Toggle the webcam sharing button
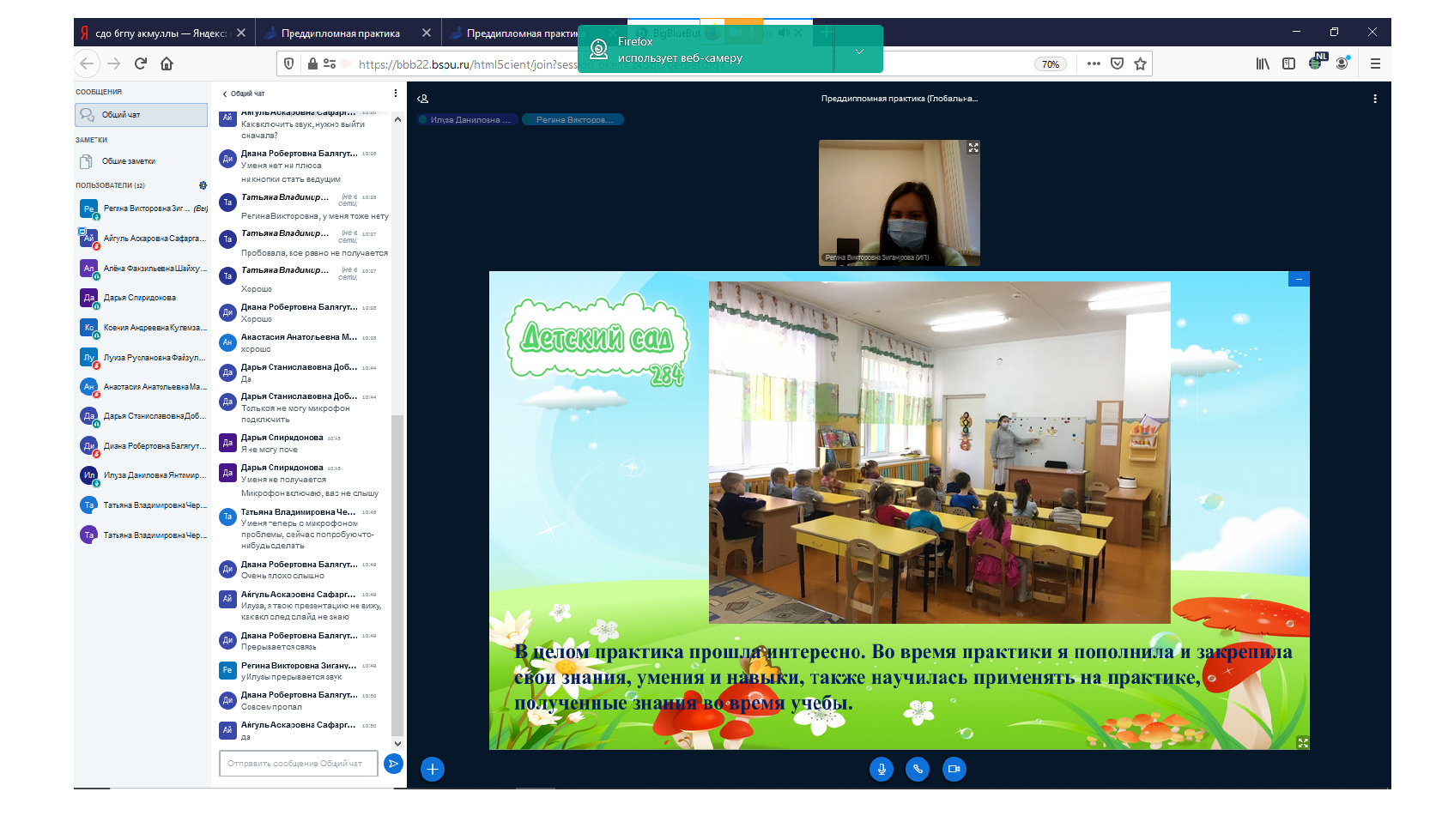Screen dimensions: 1436x828 click(954, 769)
